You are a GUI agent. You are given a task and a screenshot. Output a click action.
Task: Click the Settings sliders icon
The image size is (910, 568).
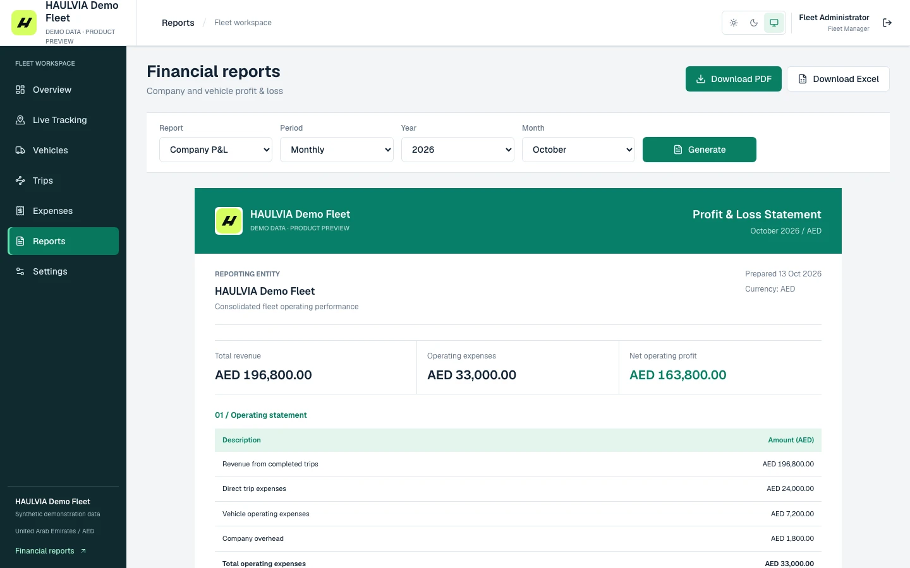pyautogui.click(x=20, y=271)
